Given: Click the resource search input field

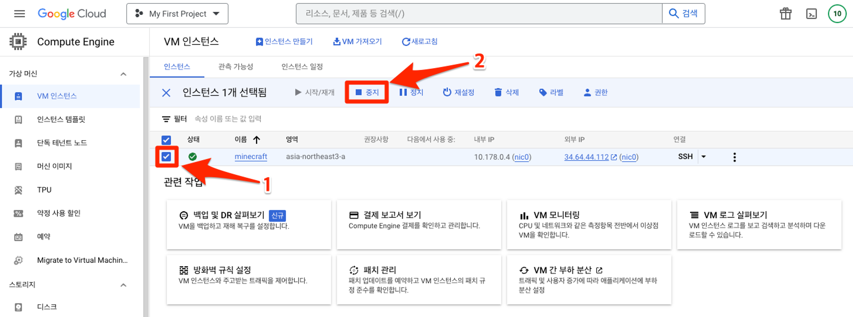Looking at the screenshot, I should coord(479,14).
